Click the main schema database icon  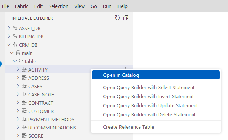18,53
